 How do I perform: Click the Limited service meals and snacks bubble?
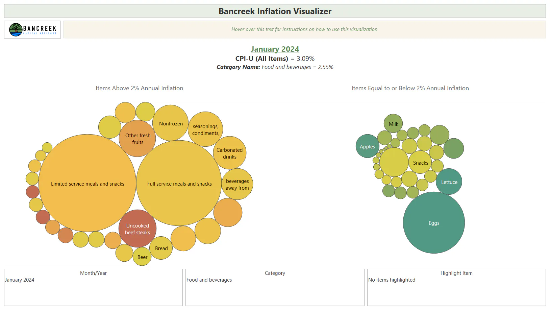tap(87, 183)
